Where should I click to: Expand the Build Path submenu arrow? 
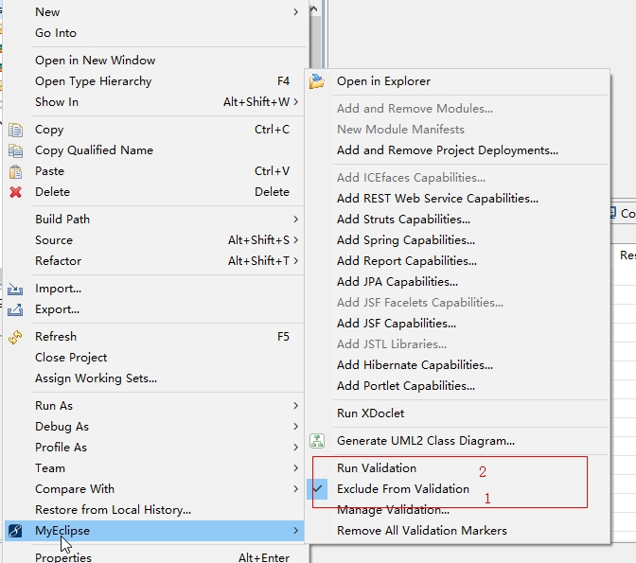[x=295, y=220]
